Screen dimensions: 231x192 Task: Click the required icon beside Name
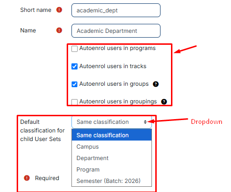[x=59, y=30]
